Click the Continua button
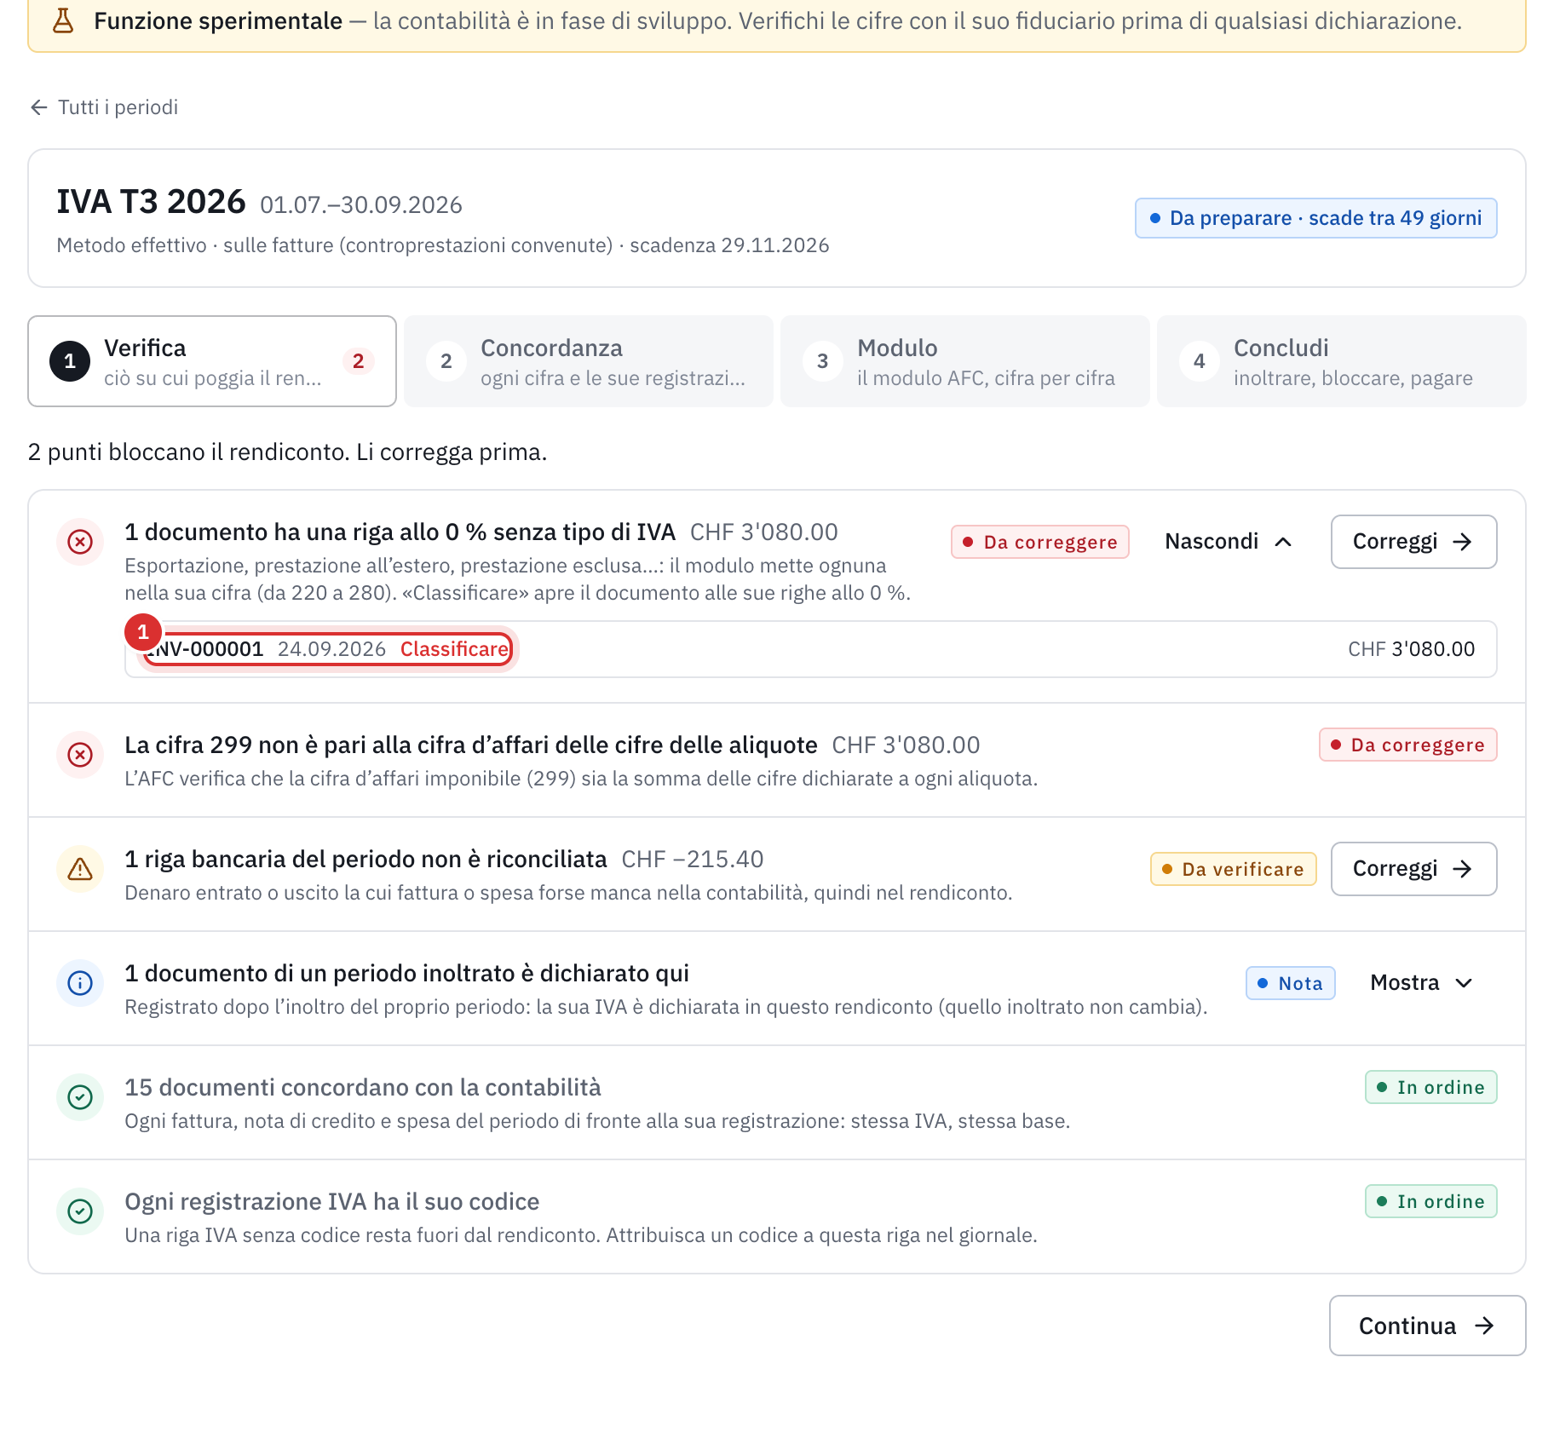The image size is (1554, 1438). click(x=1427, y=1326)
